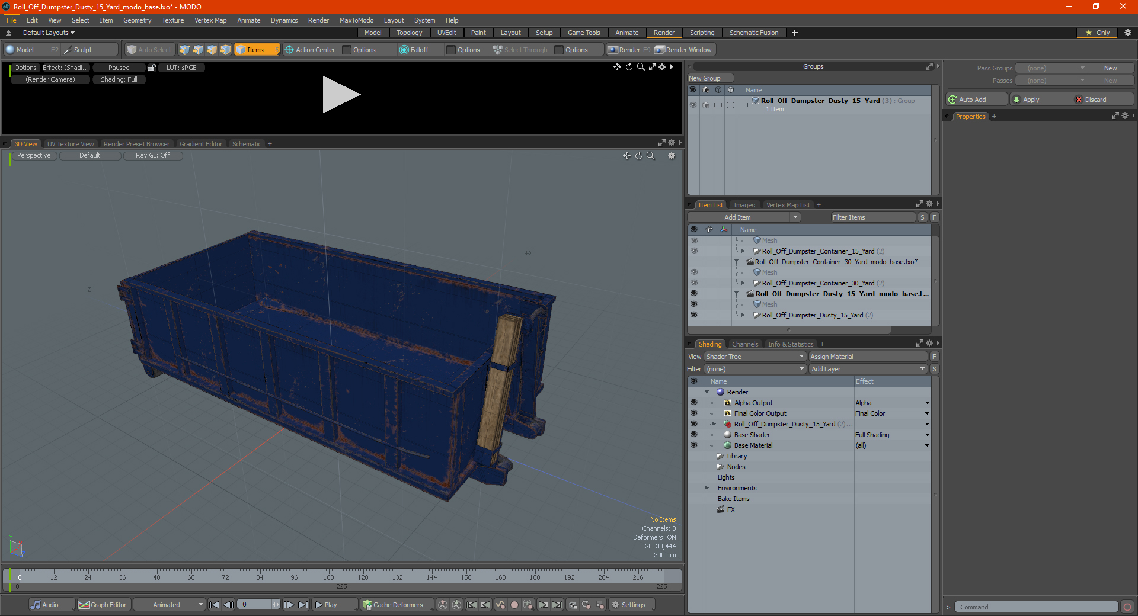The image size is (1138, 616).
Task: Toggle Base Shader visibility eye
Action: coord(693,435)
